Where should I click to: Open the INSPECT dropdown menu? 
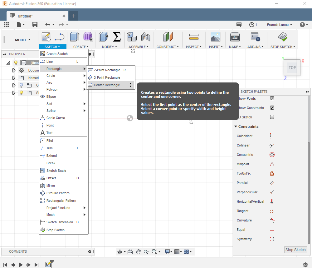point(194,47)
